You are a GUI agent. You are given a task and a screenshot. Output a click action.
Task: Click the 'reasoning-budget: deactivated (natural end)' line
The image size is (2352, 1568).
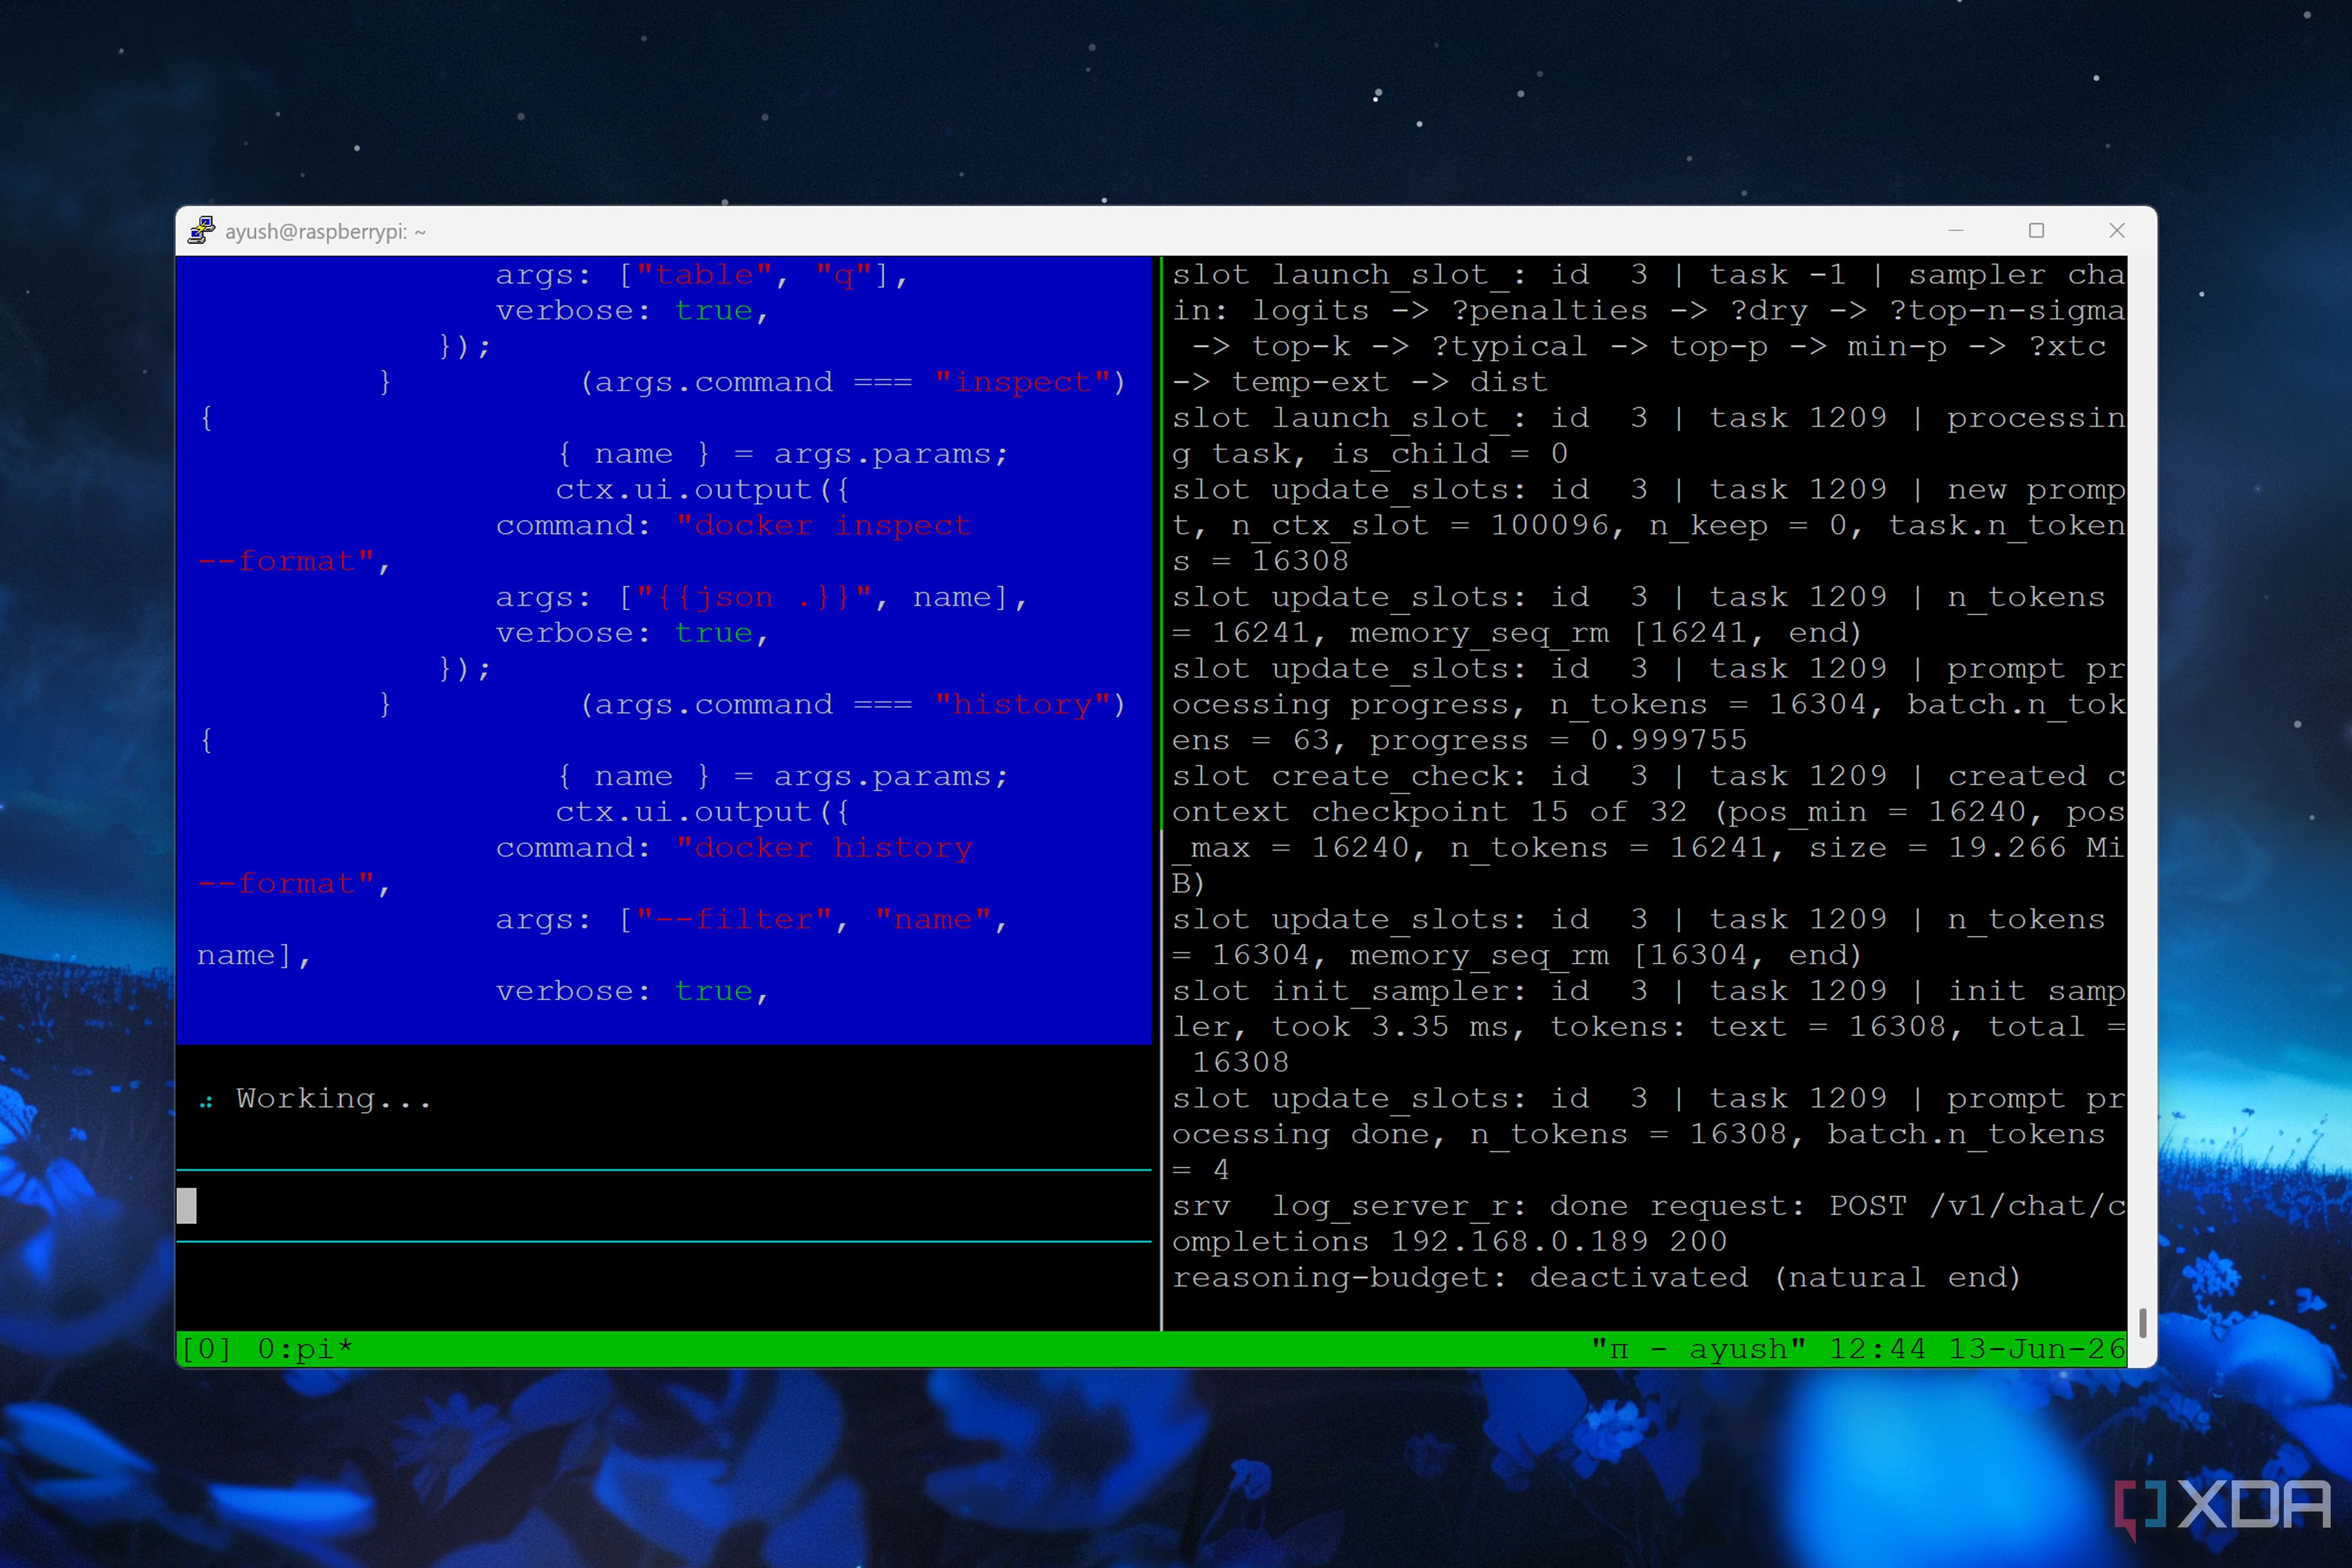[1596, 1278]
